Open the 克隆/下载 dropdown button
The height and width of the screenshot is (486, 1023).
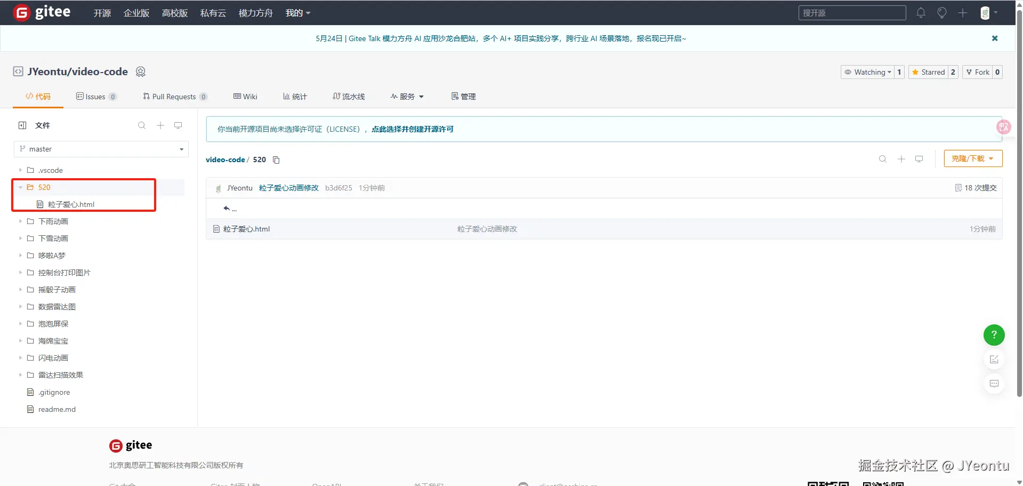[973, 158]
